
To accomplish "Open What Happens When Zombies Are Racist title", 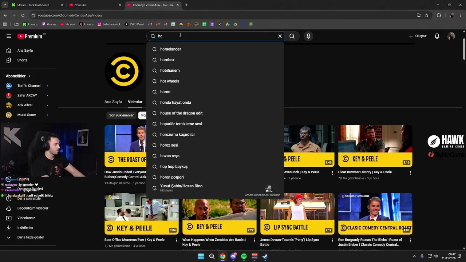I will (214, 242).
